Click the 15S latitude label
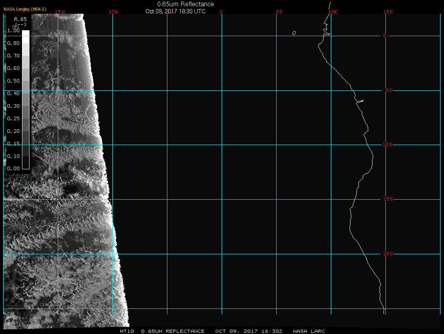The image size is (444, 334). point(388,199)
